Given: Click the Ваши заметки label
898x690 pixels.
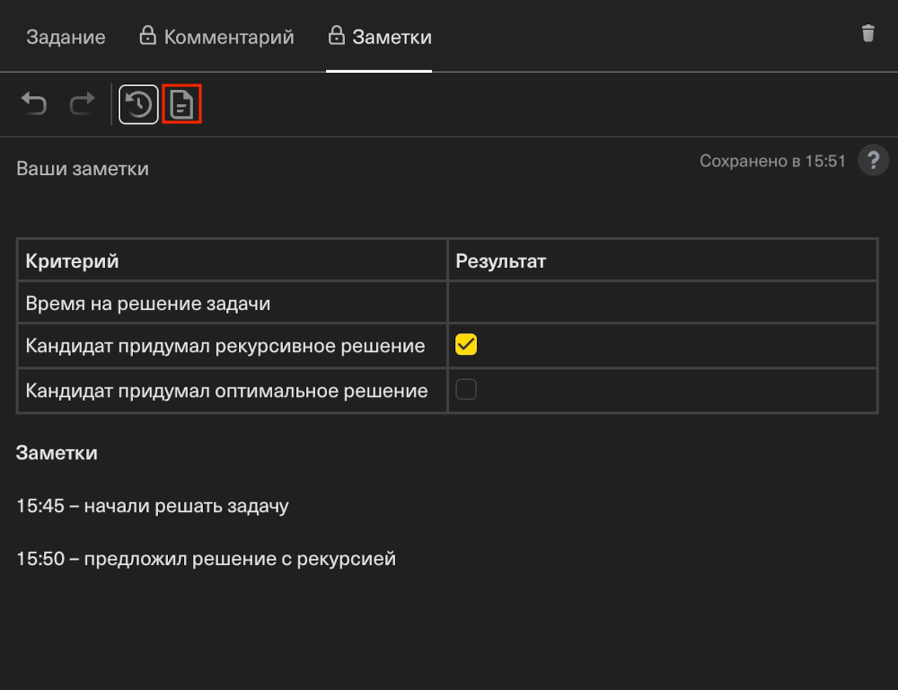Looking at the screenshot, I should (x=83, y=169).
